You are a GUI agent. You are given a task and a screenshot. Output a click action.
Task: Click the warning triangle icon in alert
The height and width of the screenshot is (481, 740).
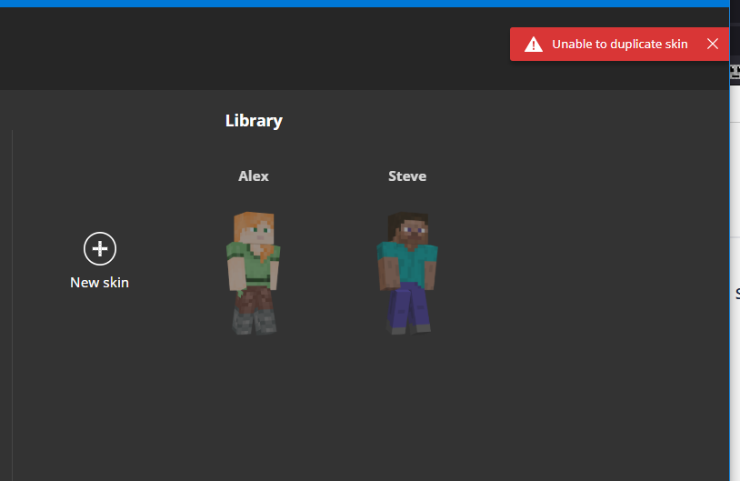pyautogui.click(x=534, y=44)
